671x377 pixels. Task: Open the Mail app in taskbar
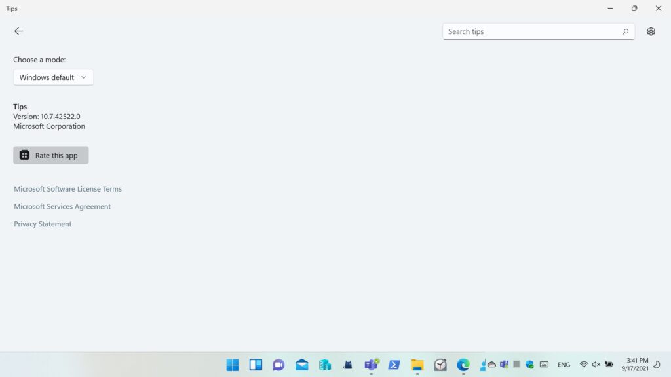click(301, 365)
